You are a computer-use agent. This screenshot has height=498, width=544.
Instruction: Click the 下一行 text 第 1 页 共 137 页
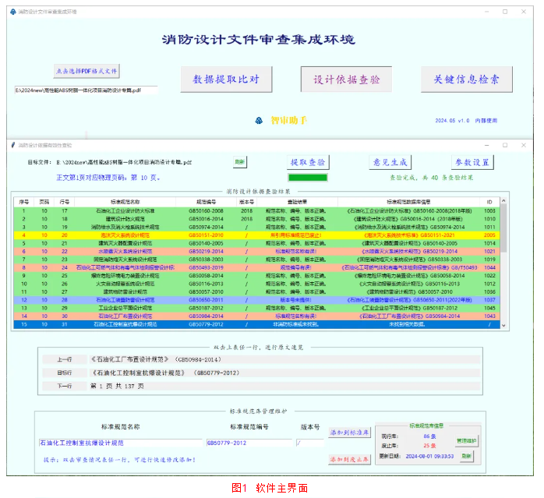coord(117,387)
